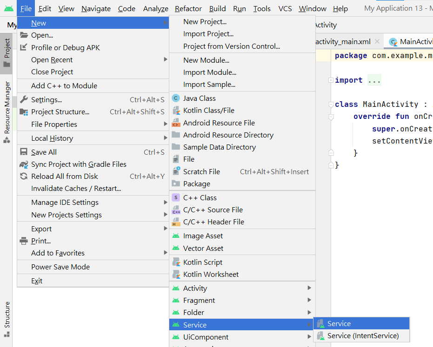Expand the Fragment submenu
Screen dimensions: 433x347
pyautogui.click(x=309, y=300)
